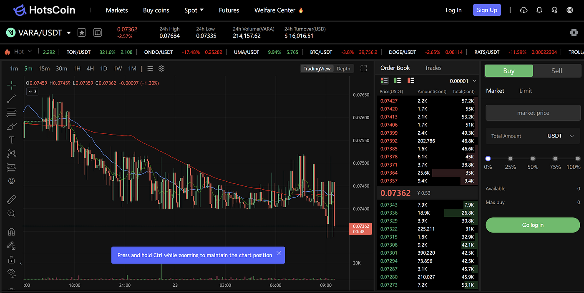The width and height of the screenshot is (584, 293).
Task: Open the Welfare Center menu
Action: click(279, 10)
